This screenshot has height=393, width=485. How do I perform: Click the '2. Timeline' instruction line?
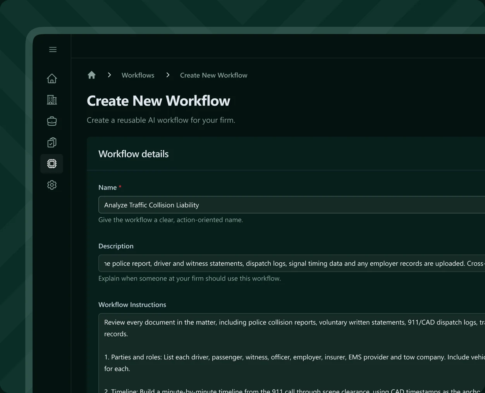[294, 390]
